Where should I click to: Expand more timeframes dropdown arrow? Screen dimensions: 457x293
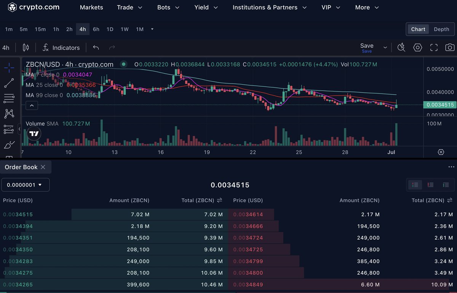pos(152,29)
